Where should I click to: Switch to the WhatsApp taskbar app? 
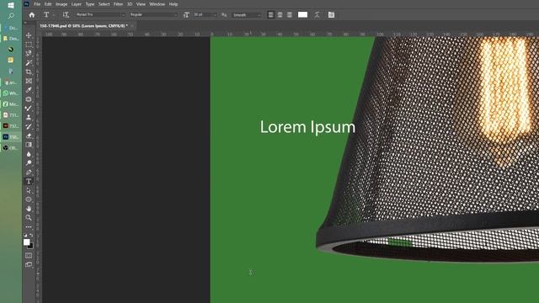(x=11, y=93)
